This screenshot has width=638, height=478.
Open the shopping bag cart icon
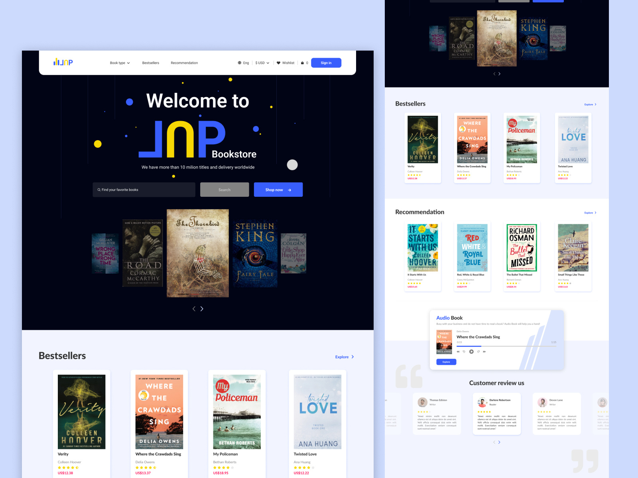[302, 63]
